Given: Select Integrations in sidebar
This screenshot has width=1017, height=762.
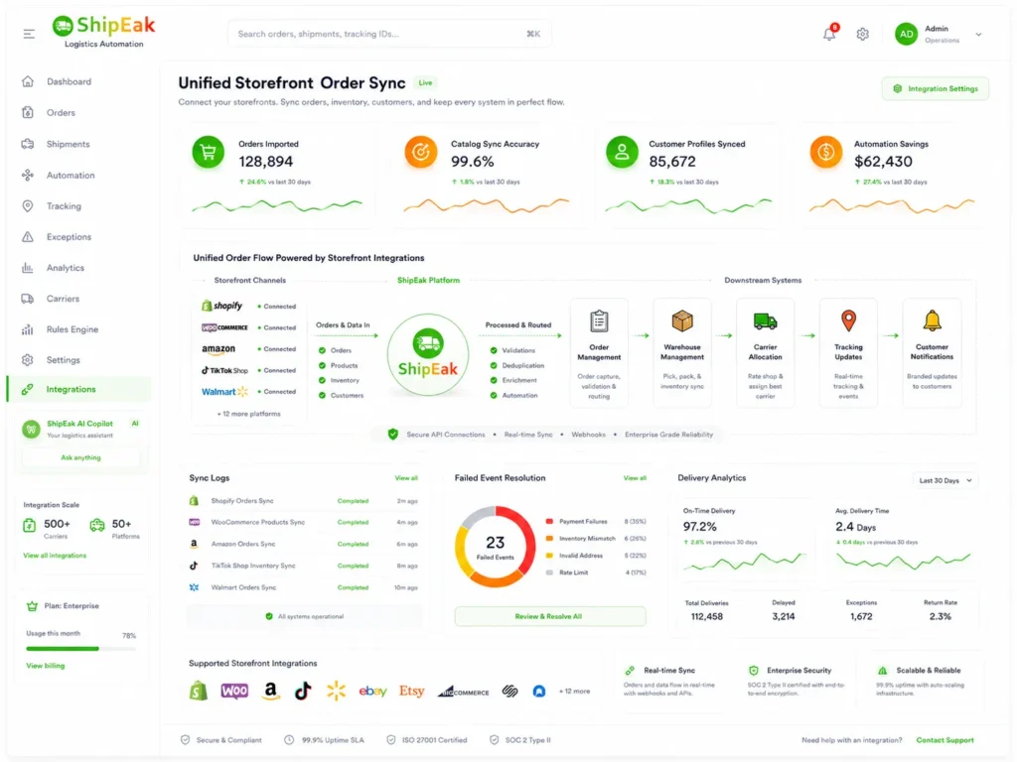Looking at the screenshot, I should coord(79,389).
